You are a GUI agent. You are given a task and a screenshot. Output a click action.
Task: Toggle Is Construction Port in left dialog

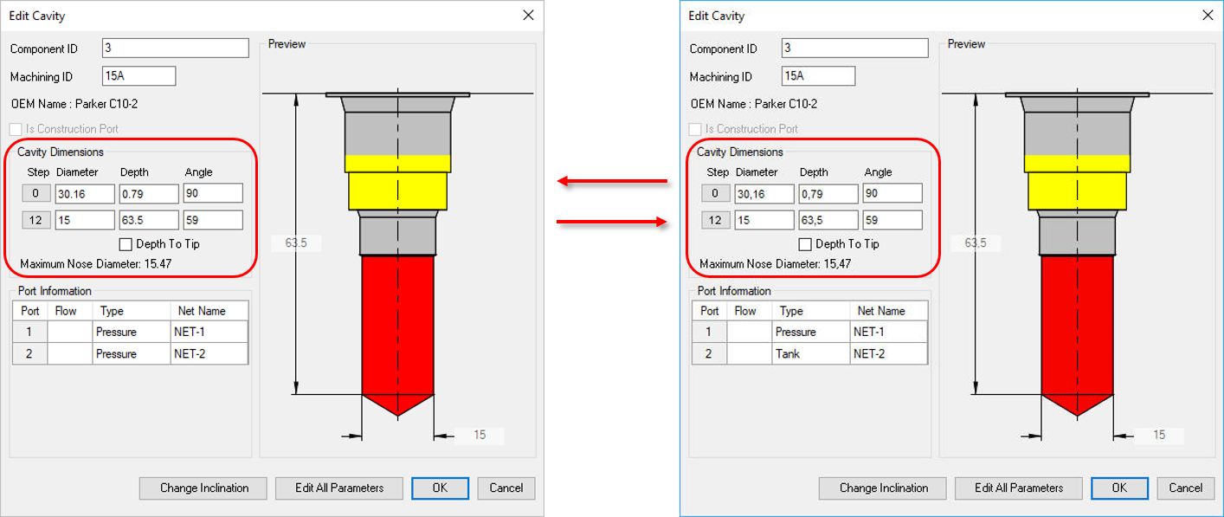(15, 129)
